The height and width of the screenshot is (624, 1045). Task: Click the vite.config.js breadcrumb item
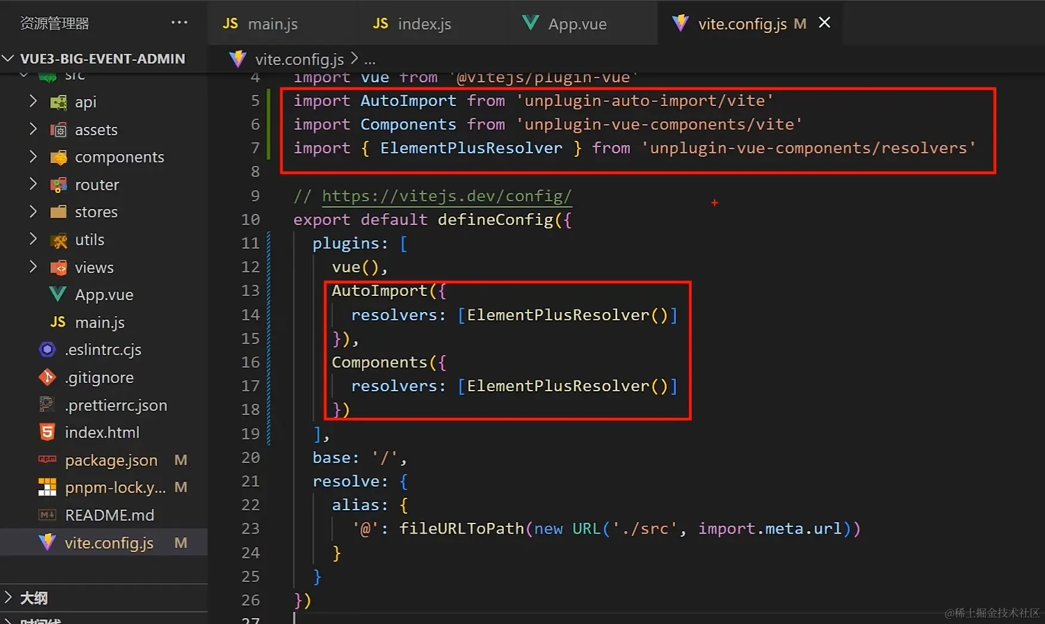tap(299, 60)
